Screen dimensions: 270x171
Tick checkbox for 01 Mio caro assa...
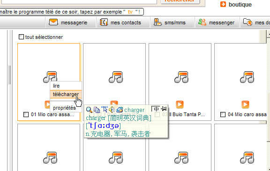(x=26, y=115)
